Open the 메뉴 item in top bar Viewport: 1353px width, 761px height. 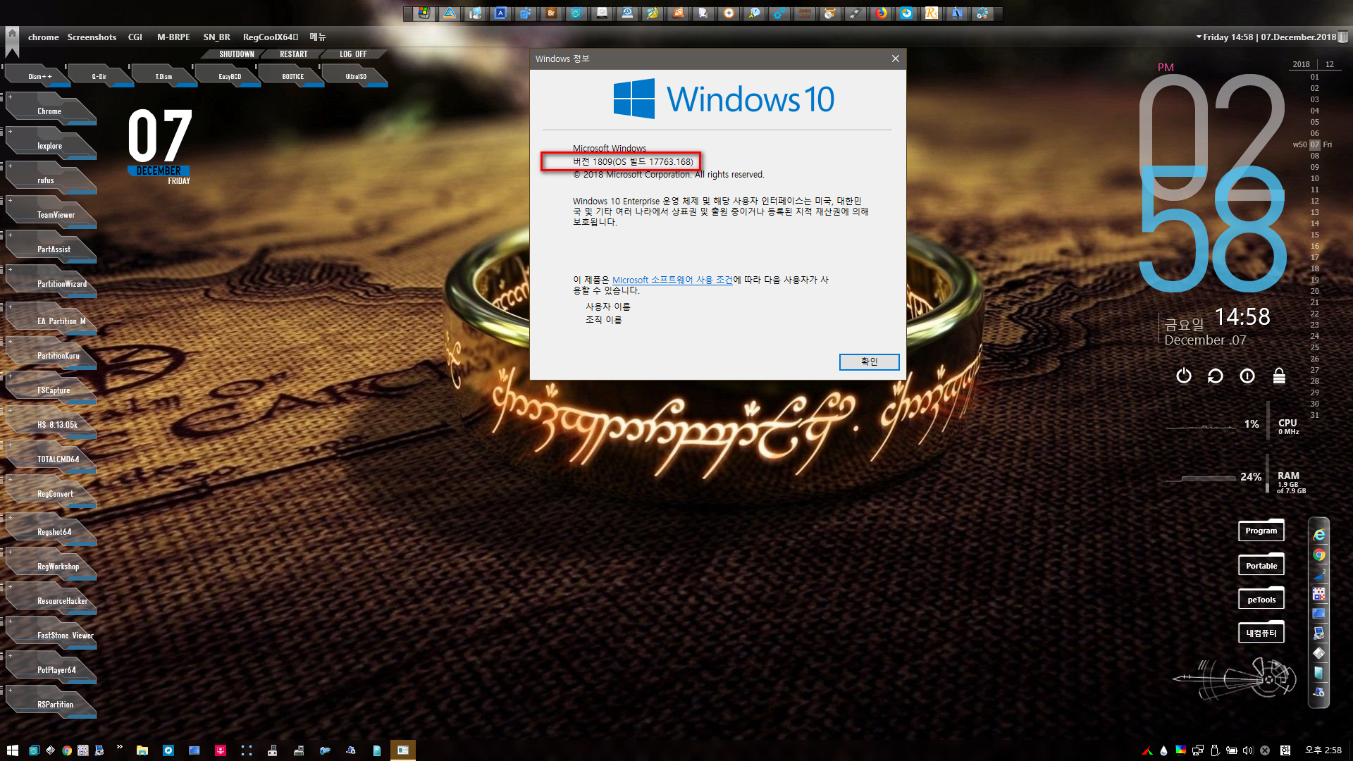[x=318, y=37]
